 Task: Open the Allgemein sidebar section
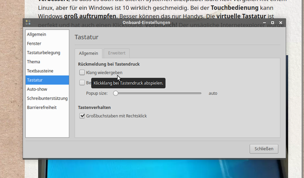pos(47,34)
